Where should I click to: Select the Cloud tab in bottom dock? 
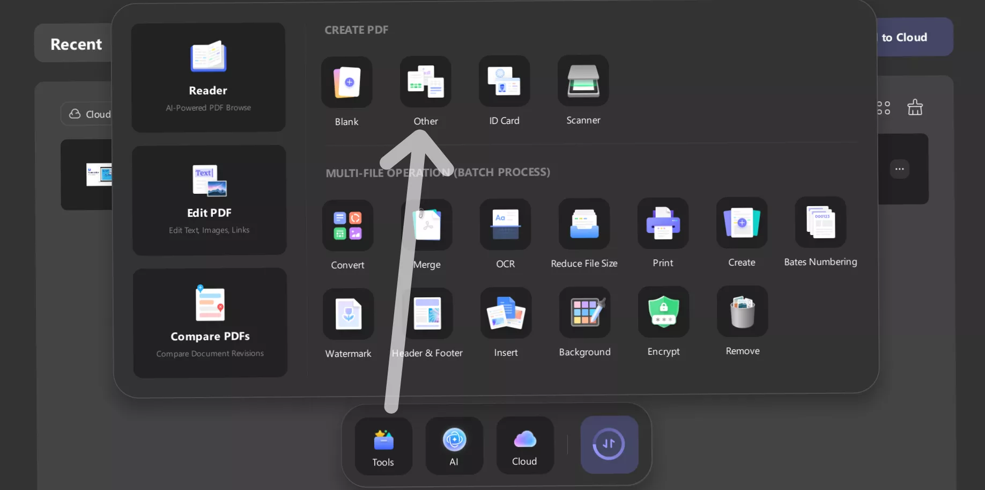click(524, 445)
